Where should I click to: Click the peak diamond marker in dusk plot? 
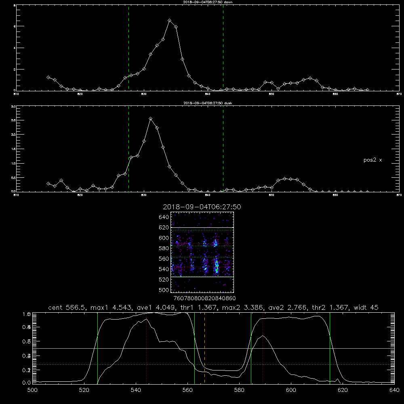click(150, 119)
